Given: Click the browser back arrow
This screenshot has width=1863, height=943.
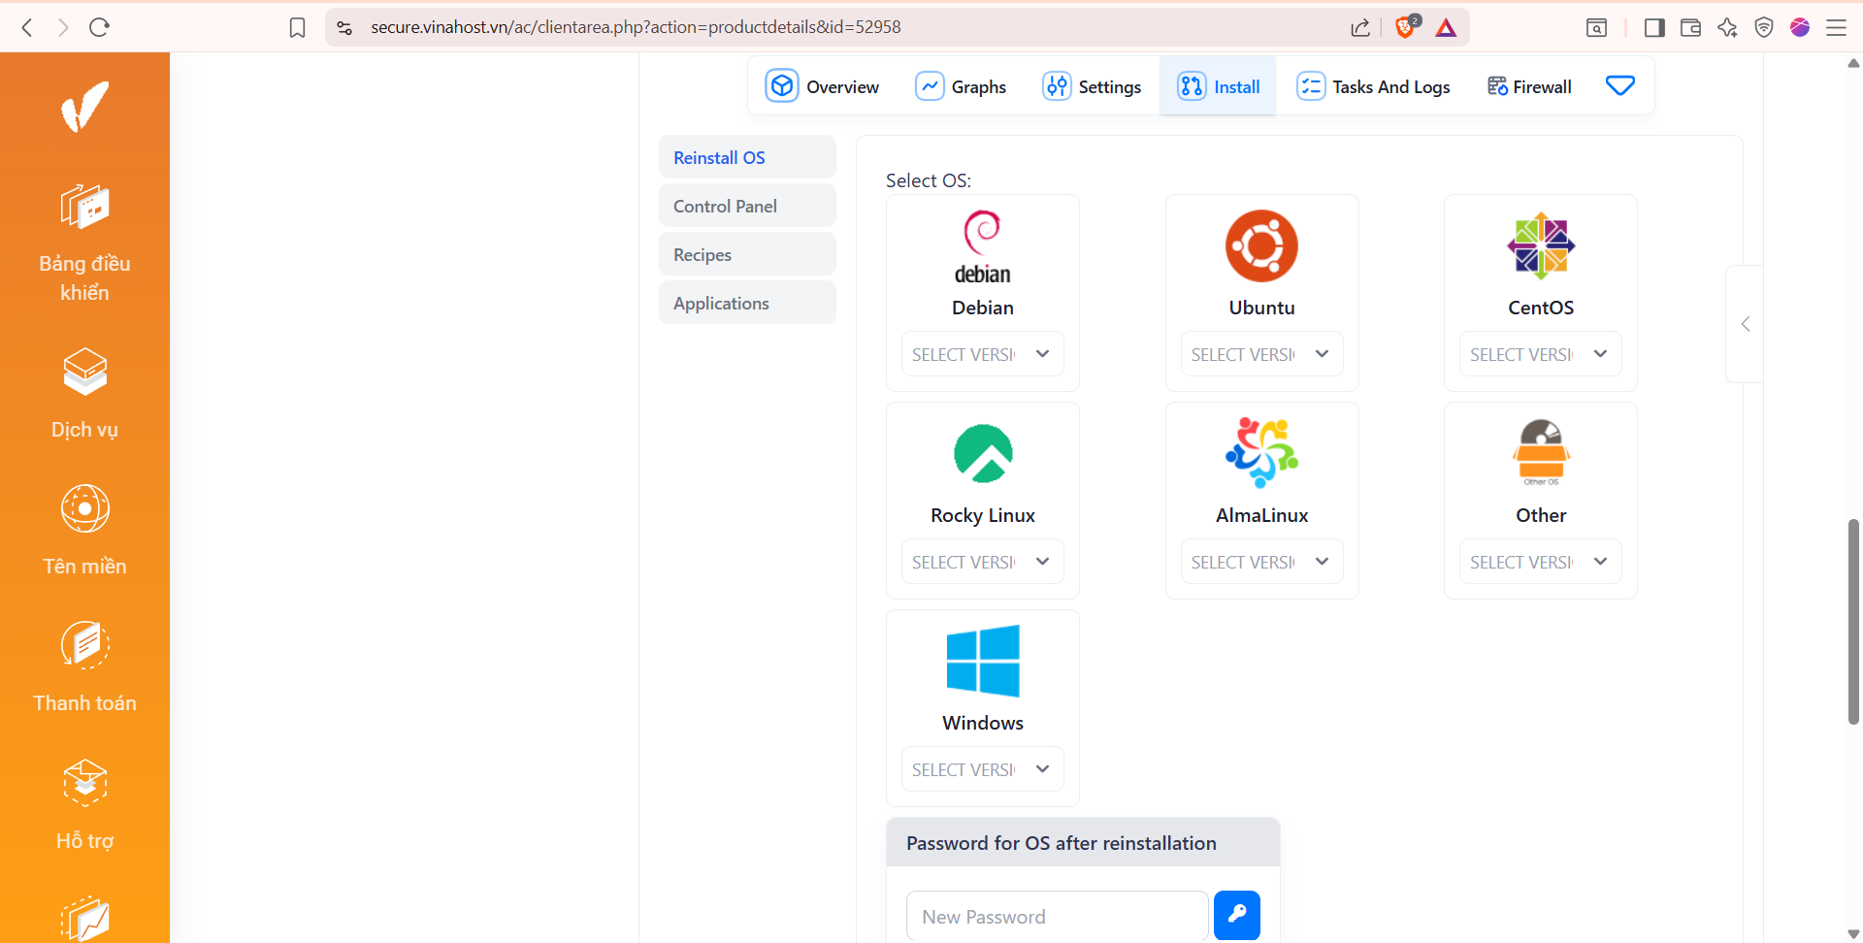Looking at the screenshot, I should click(x=27, y=27).
